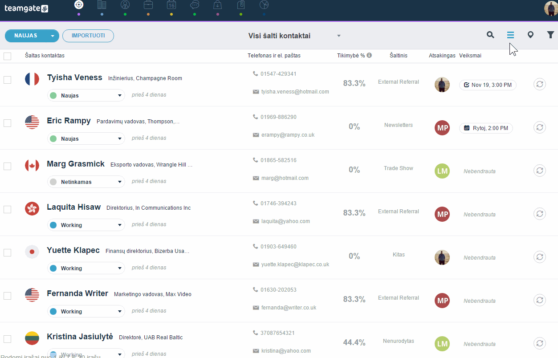The height and width of the screenshot is (358, 558).
Task: Click the IMPORTUOTI button
Action: pyautogui.click(x=88, y=36)
